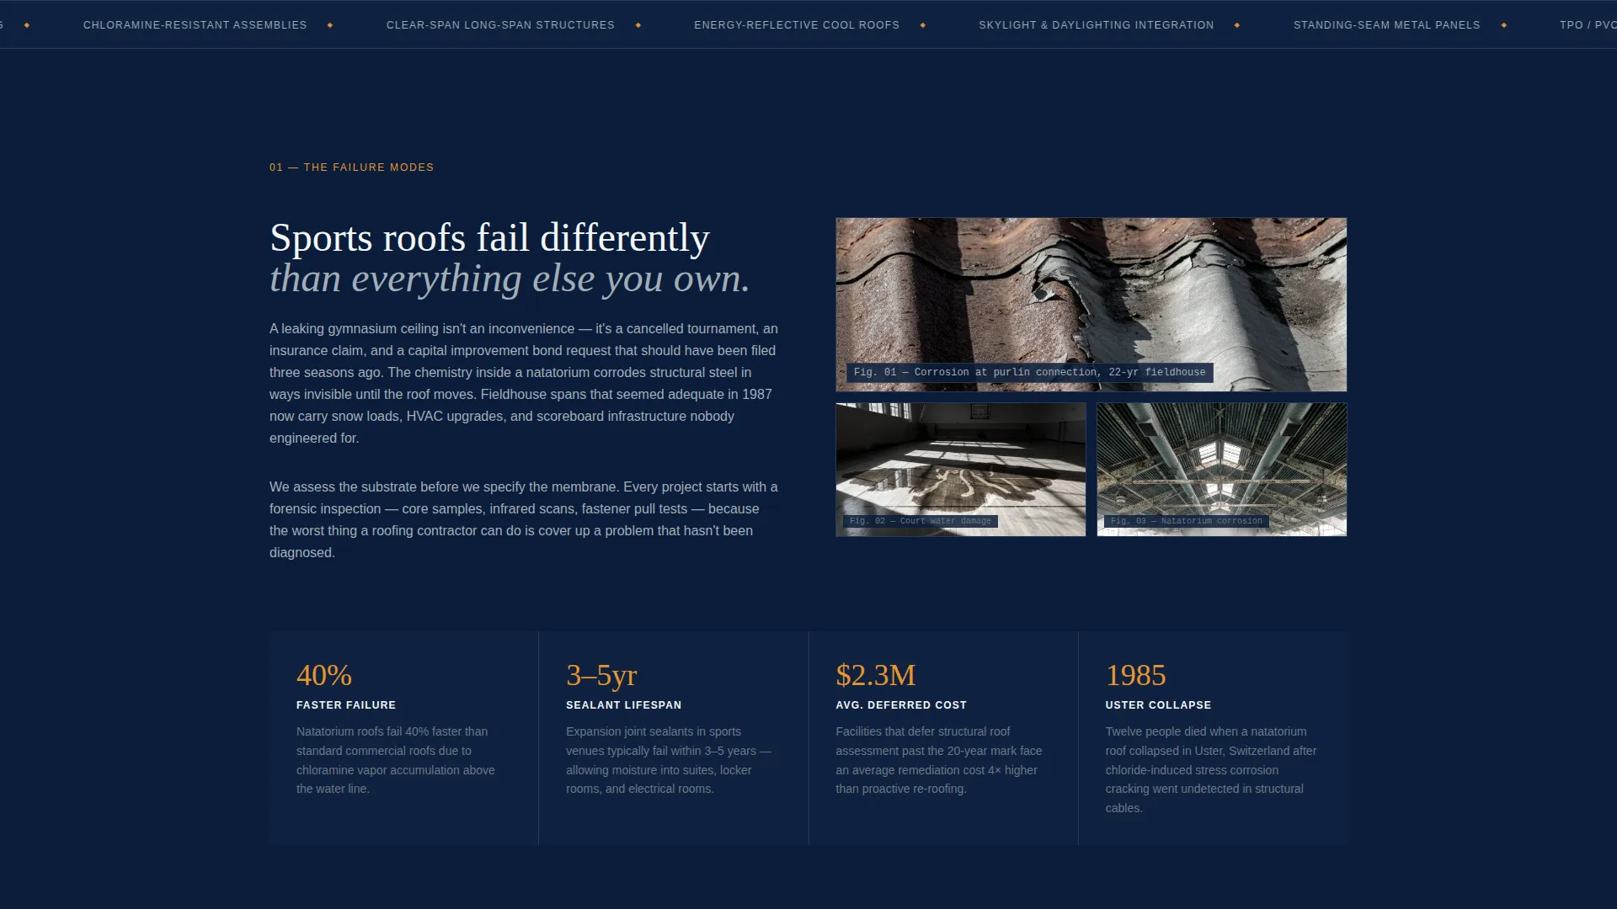1617x909 pixels.
Task: Click the '01 — The Failure Modes' section label
Action: click(351, 167)
